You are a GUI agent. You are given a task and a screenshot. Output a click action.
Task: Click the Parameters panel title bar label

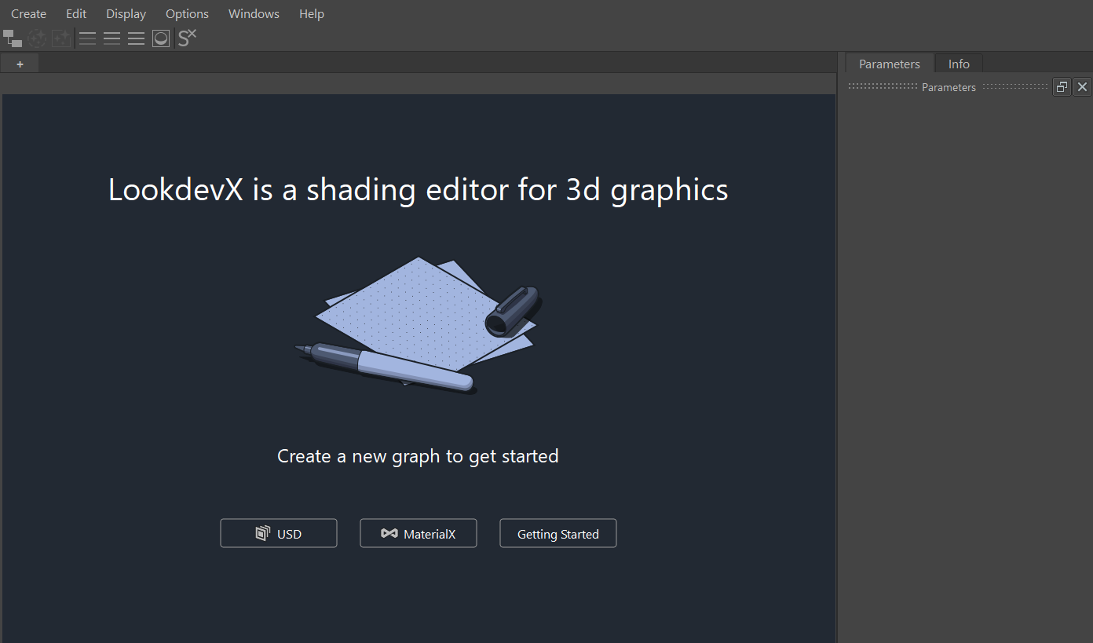pyautogui.click(x=949, y=87)
